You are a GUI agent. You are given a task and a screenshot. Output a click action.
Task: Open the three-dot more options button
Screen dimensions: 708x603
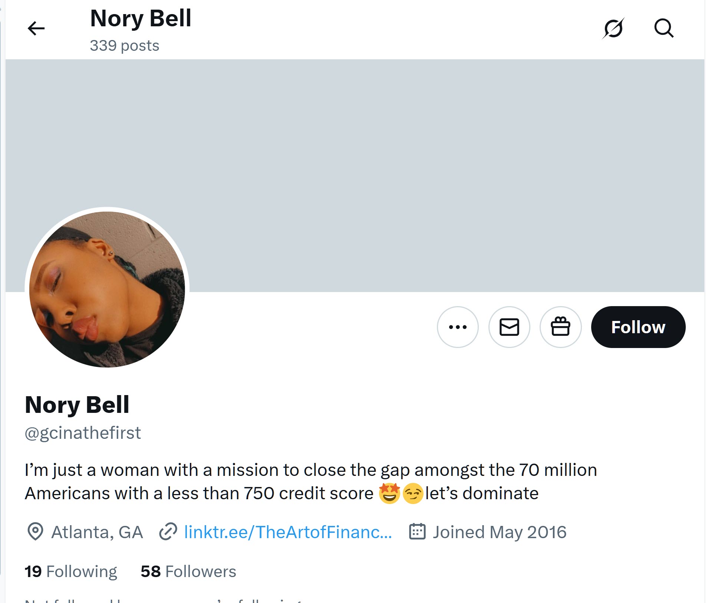[x=458, y=327]
